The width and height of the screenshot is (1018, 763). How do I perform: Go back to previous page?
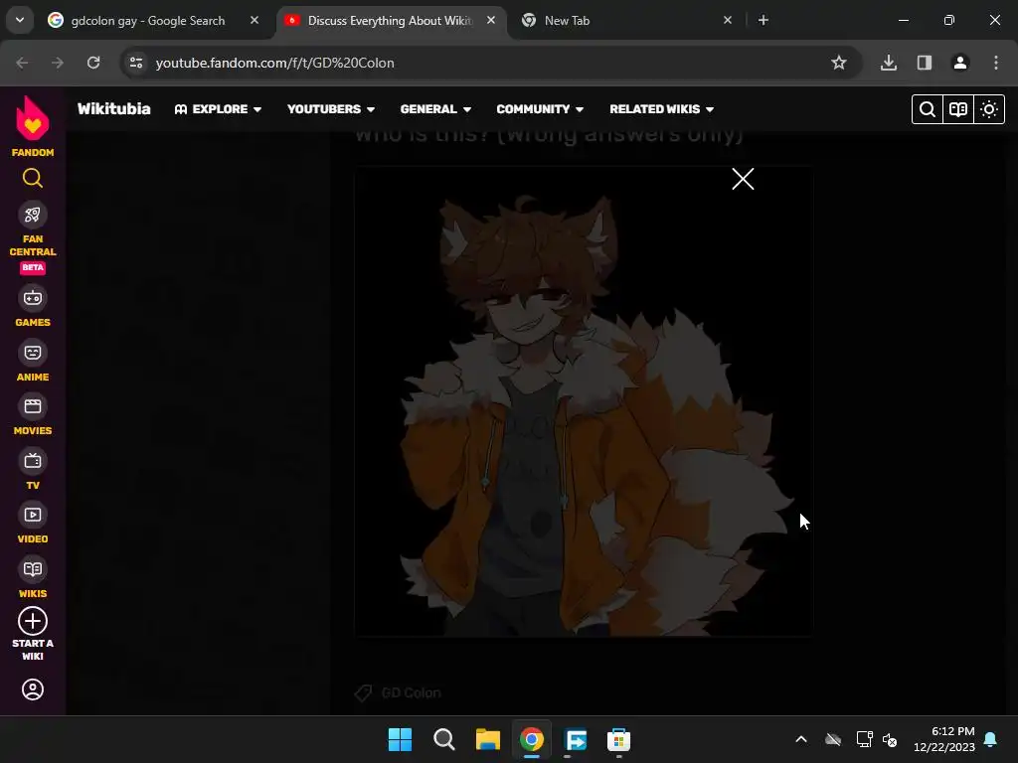22,63
